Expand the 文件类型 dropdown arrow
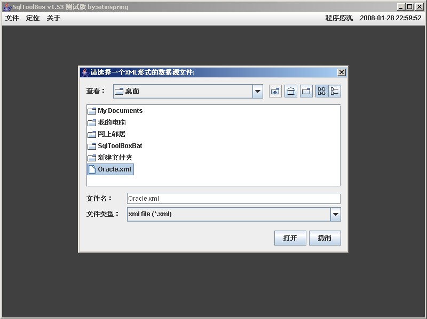 coord(336,215)
